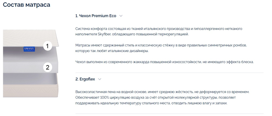Click line 'которую так любят итальянские дизайнеры'
This screenshot has width=272, height=116.
pos(112,51)
